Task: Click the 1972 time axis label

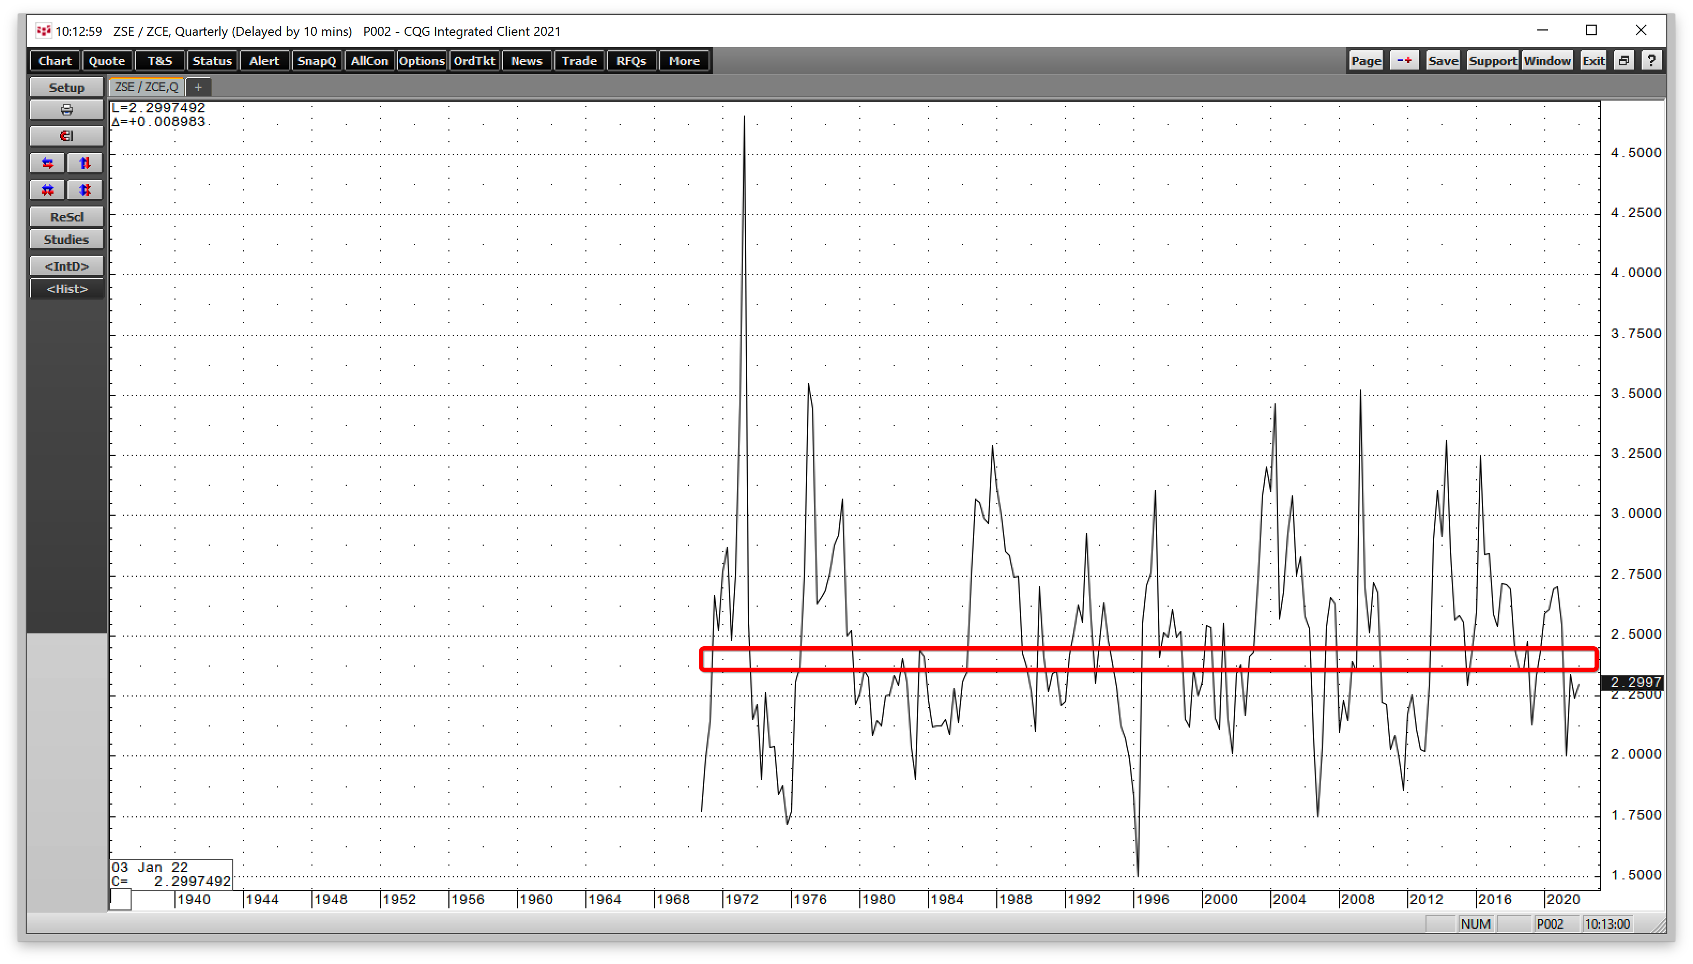Action: coord(742,900)
